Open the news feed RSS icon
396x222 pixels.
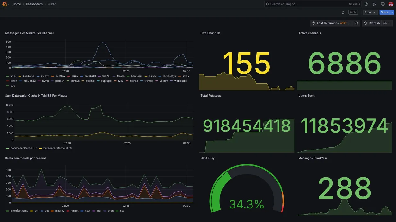374,4
